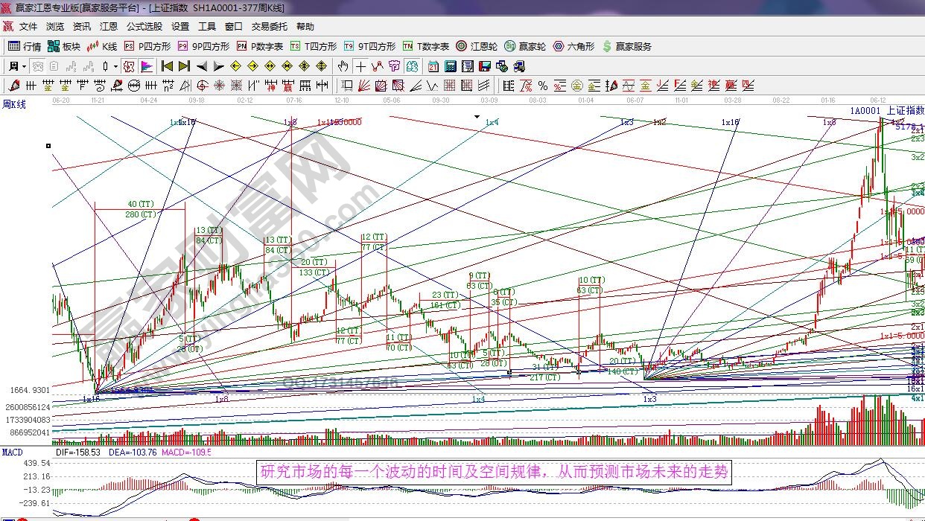The height and width of the screenshot is (521, 925).
Task: Click the 赢家服务 button
Action: pyautogui.click(x=626, y=46)
